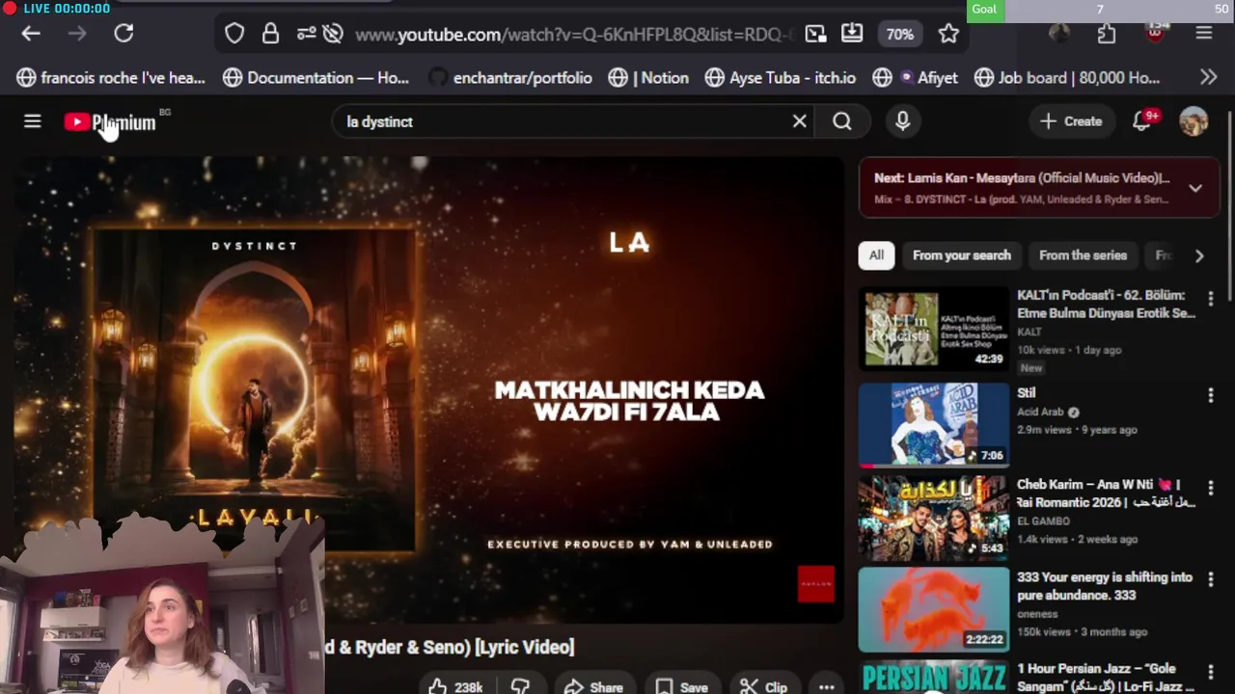Open the tracking protection shield icon
This screenshot has width=1235, height=694.
pos(234,34)
